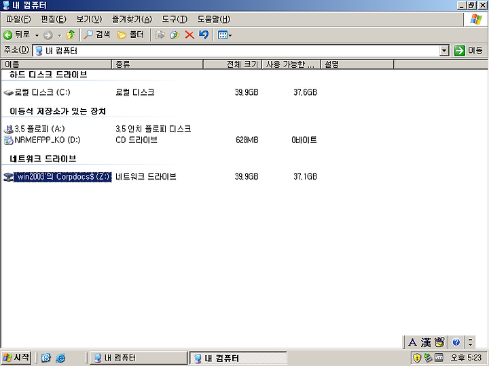Open the Search (검색) pane
The height and width of the screenshot is (366, 489).
(x=97, y=35)
